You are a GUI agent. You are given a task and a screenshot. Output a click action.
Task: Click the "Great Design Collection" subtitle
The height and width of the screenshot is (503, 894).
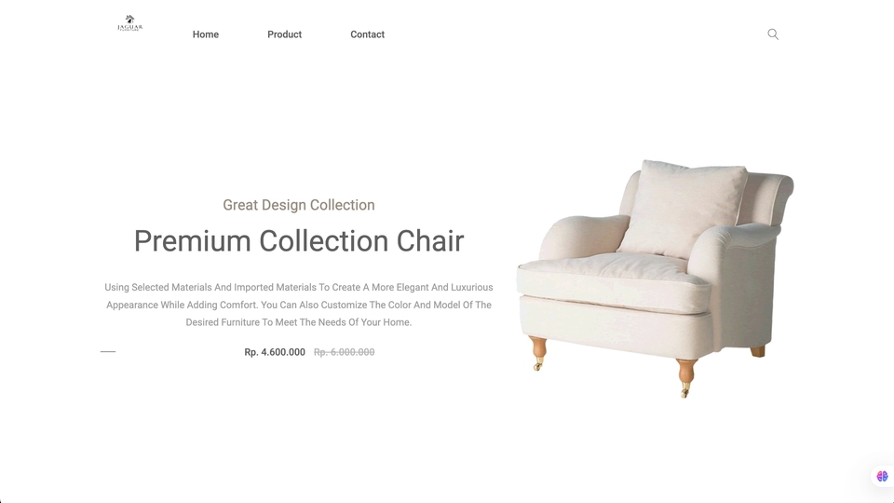click(299, 205)
